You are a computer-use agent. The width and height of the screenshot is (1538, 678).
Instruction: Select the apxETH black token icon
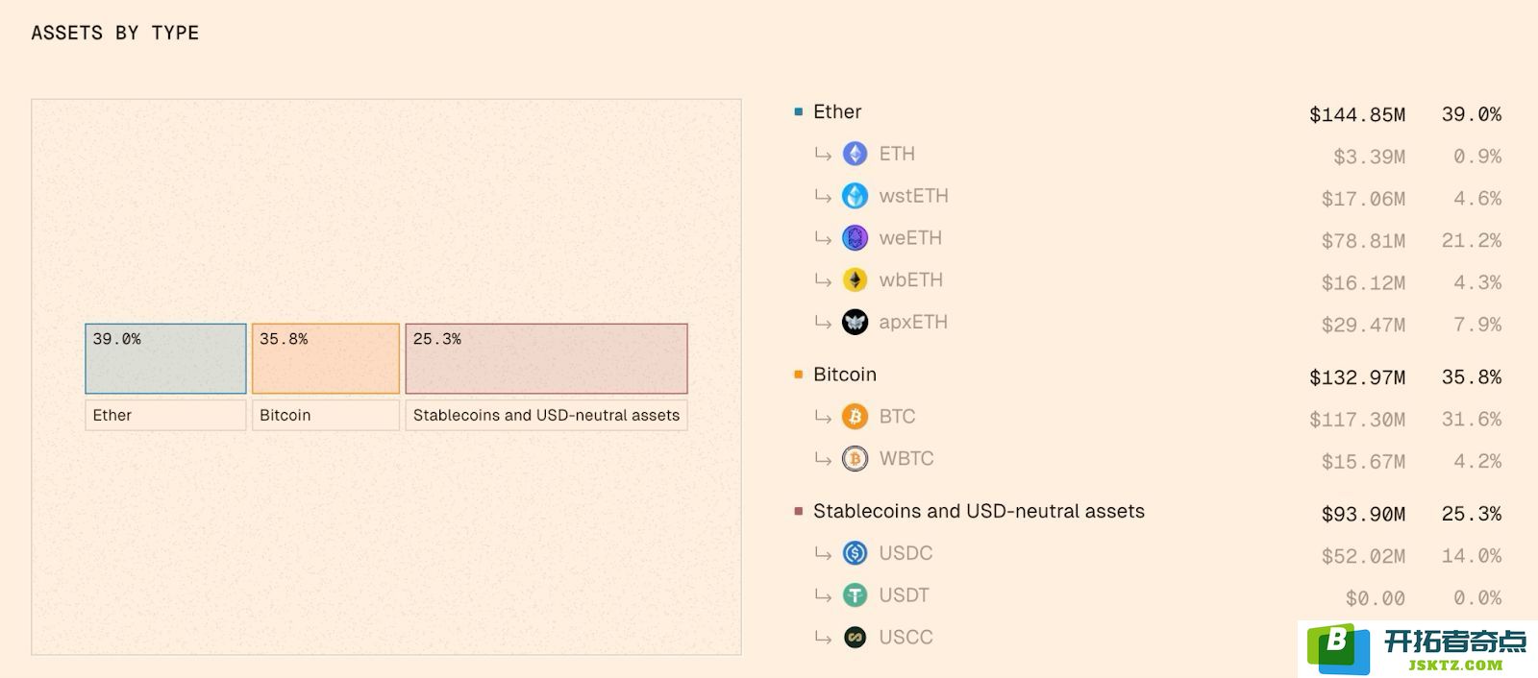click(855, 323)
